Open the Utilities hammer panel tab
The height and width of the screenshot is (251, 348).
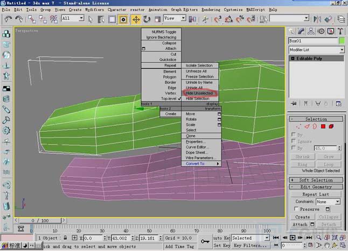[x=340, y=31]
